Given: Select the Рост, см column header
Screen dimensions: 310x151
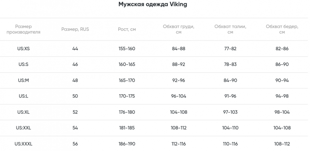Looking at the screenshot, I should [x=127, y=29].
